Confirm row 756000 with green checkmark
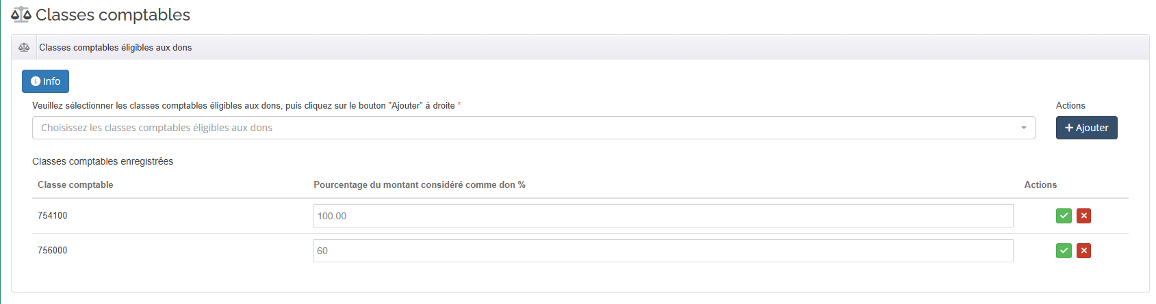Screen dimensions: 1156x304 pos(1064,251)
